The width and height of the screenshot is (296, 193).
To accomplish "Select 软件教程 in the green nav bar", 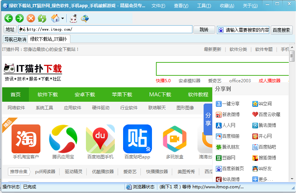I will point(198,95).
